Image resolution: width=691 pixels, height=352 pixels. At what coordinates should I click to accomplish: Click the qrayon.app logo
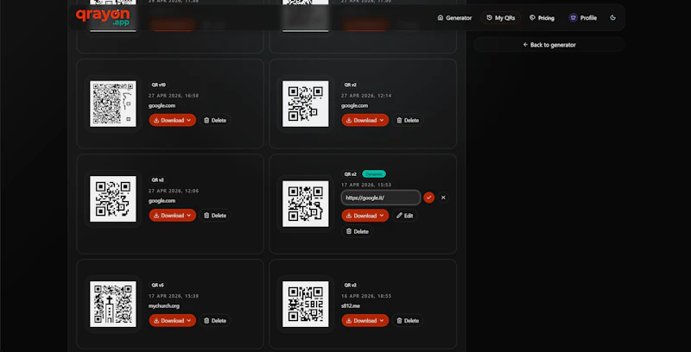point(103,17)
